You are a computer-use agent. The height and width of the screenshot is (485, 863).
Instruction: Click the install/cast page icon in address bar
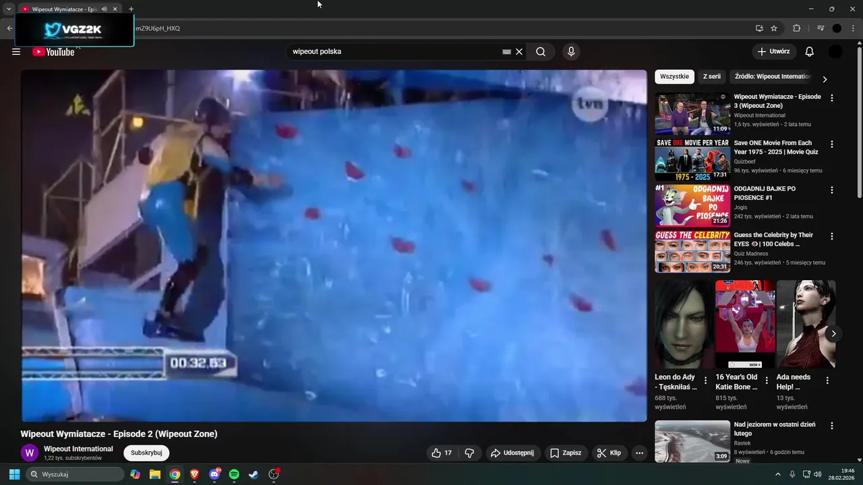coord(759,28)
